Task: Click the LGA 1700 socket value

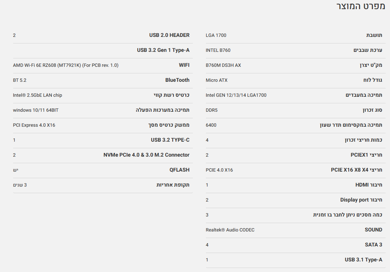Action: [216, 35]
